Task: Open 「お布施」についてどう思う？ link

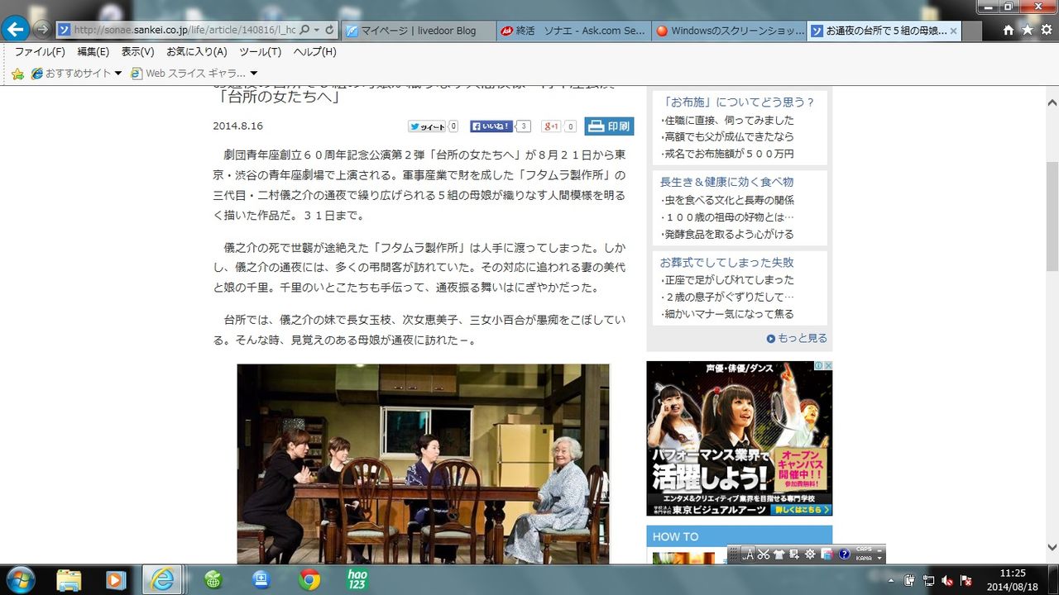Action: tap(739, 102)
